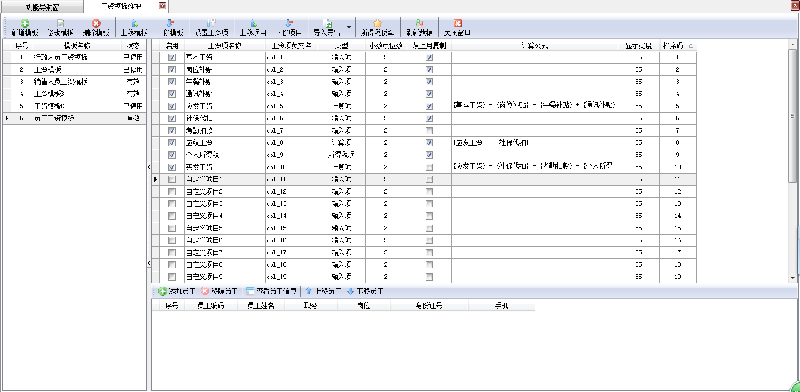Click the 删除模板 delete template icon
This screenshot has width=800, height=392.
tap(96, 23)
